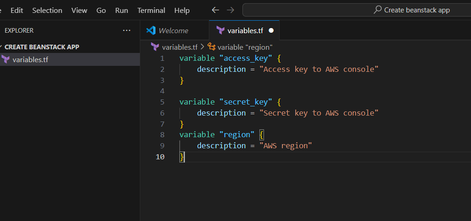Open the Selection menu
This screenshot has height=221, width=471.
[x=47, y=10]
